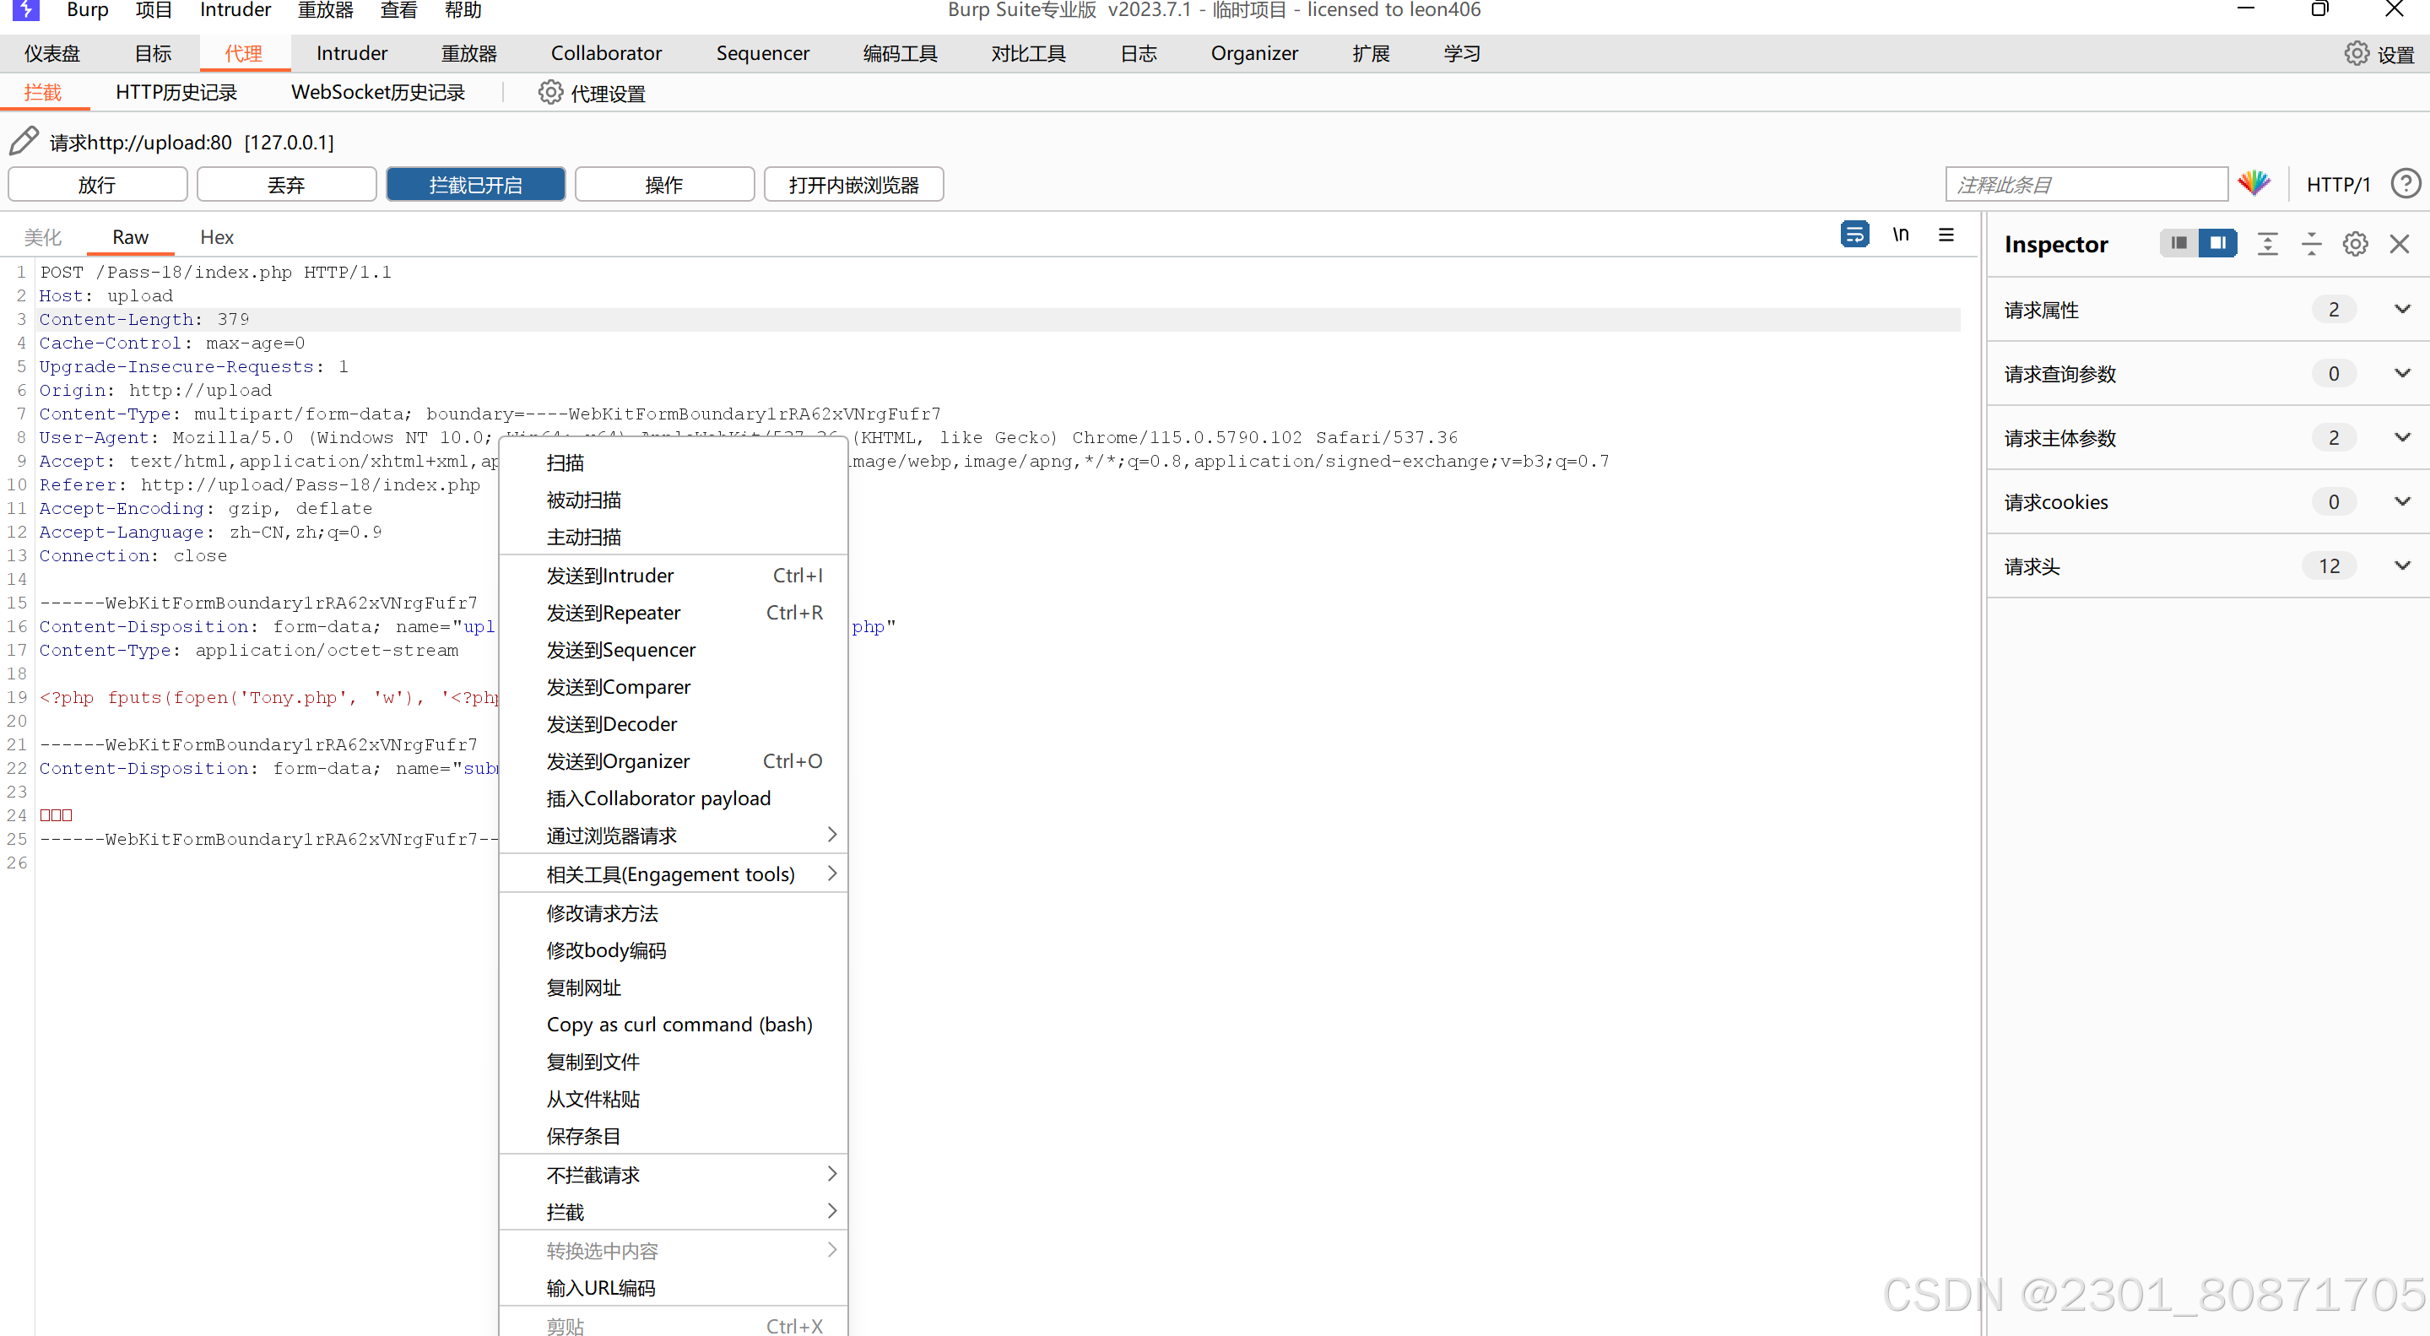Close the Inspector panel
The image size is (2430, 1336).
coord(2399,245)
